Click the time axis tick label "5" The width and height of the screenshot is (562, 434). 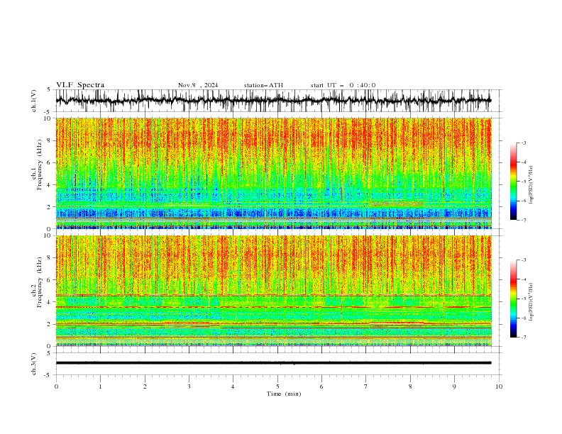(277, 386)
